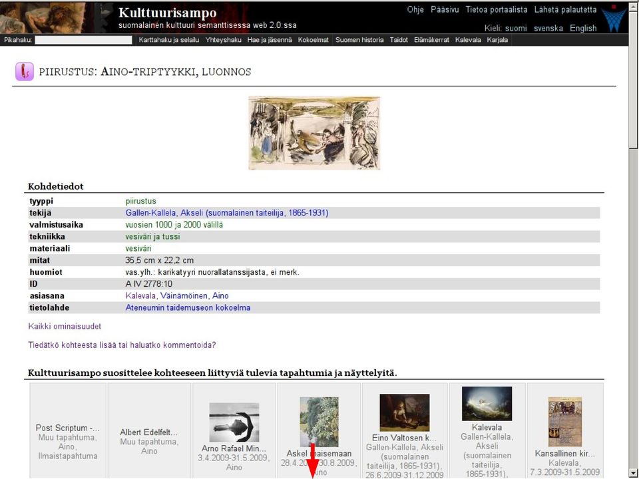This screenshot has height=479, width=639.
Task: Open Eino Valtosen k... exhibition thumbnail
Action: (x=404, y=412)
